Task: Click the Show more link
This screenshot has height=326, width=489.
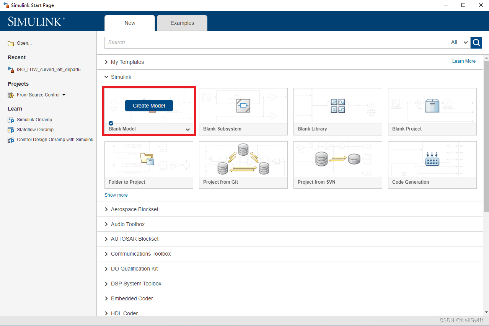Action: (x=116, y=195)
